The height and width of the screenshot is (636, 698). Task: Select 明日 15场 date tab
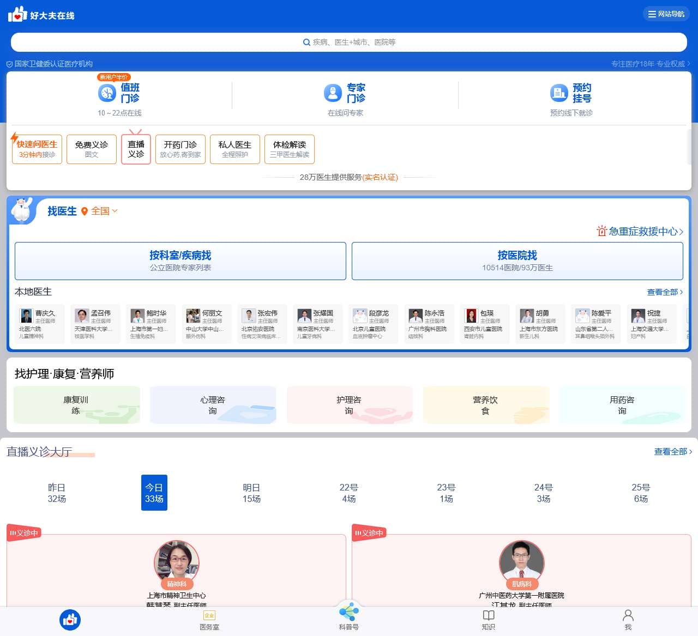[251, 493]
